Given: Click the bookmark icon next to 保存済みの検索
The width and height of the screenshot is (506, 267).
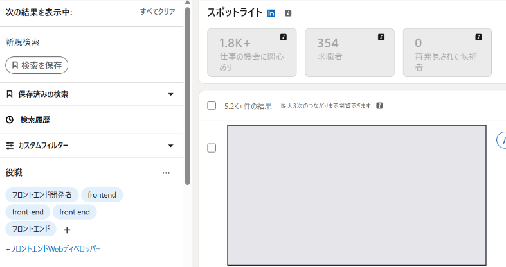Looking at the screenshot, I should [x=10, y=94].
